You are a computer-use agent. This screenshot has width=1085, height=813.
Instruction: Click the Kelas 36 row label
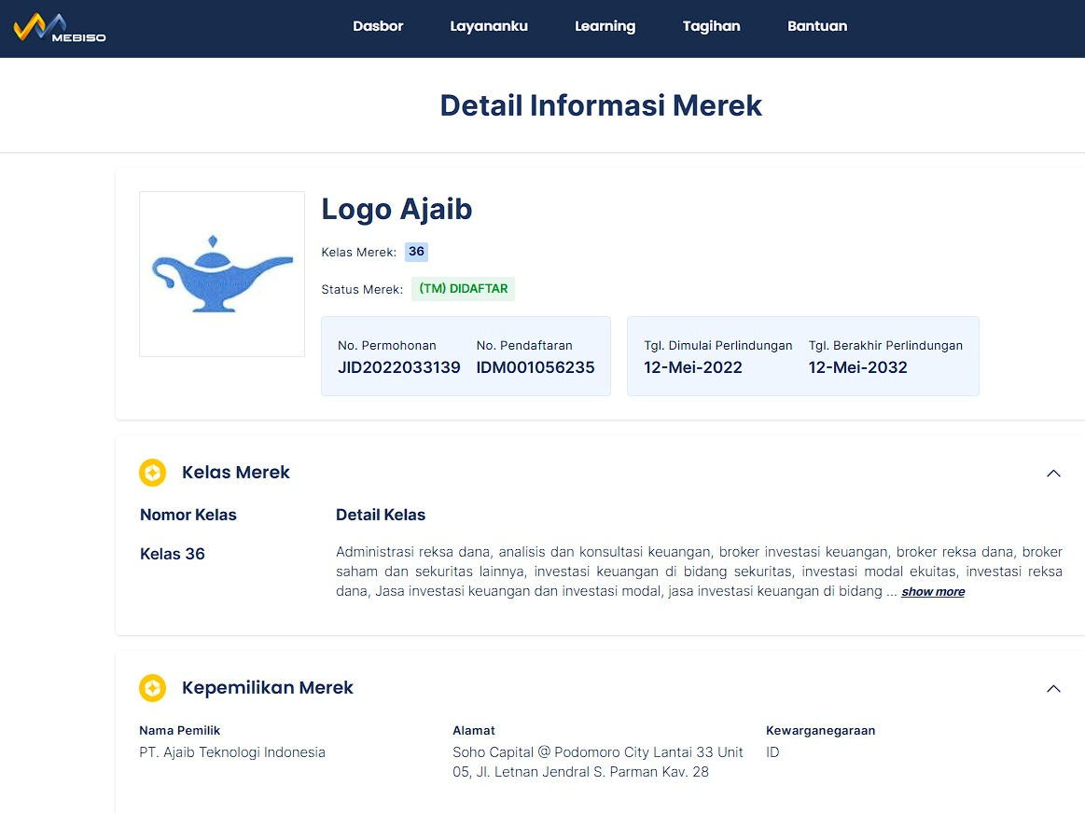pyautogui.click(x=173, y=554)
